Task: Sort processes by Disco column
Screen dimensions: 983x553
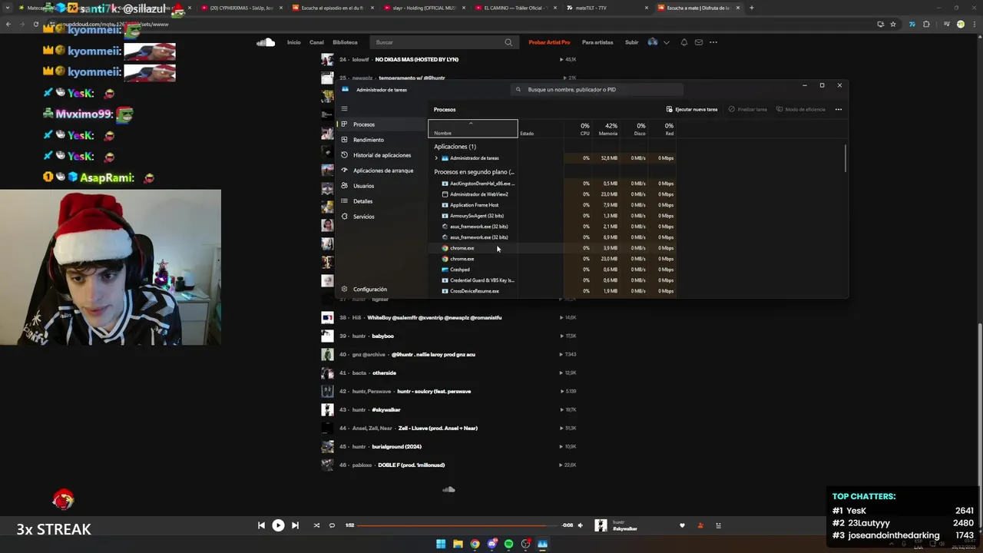Action: tap(638, 129)
